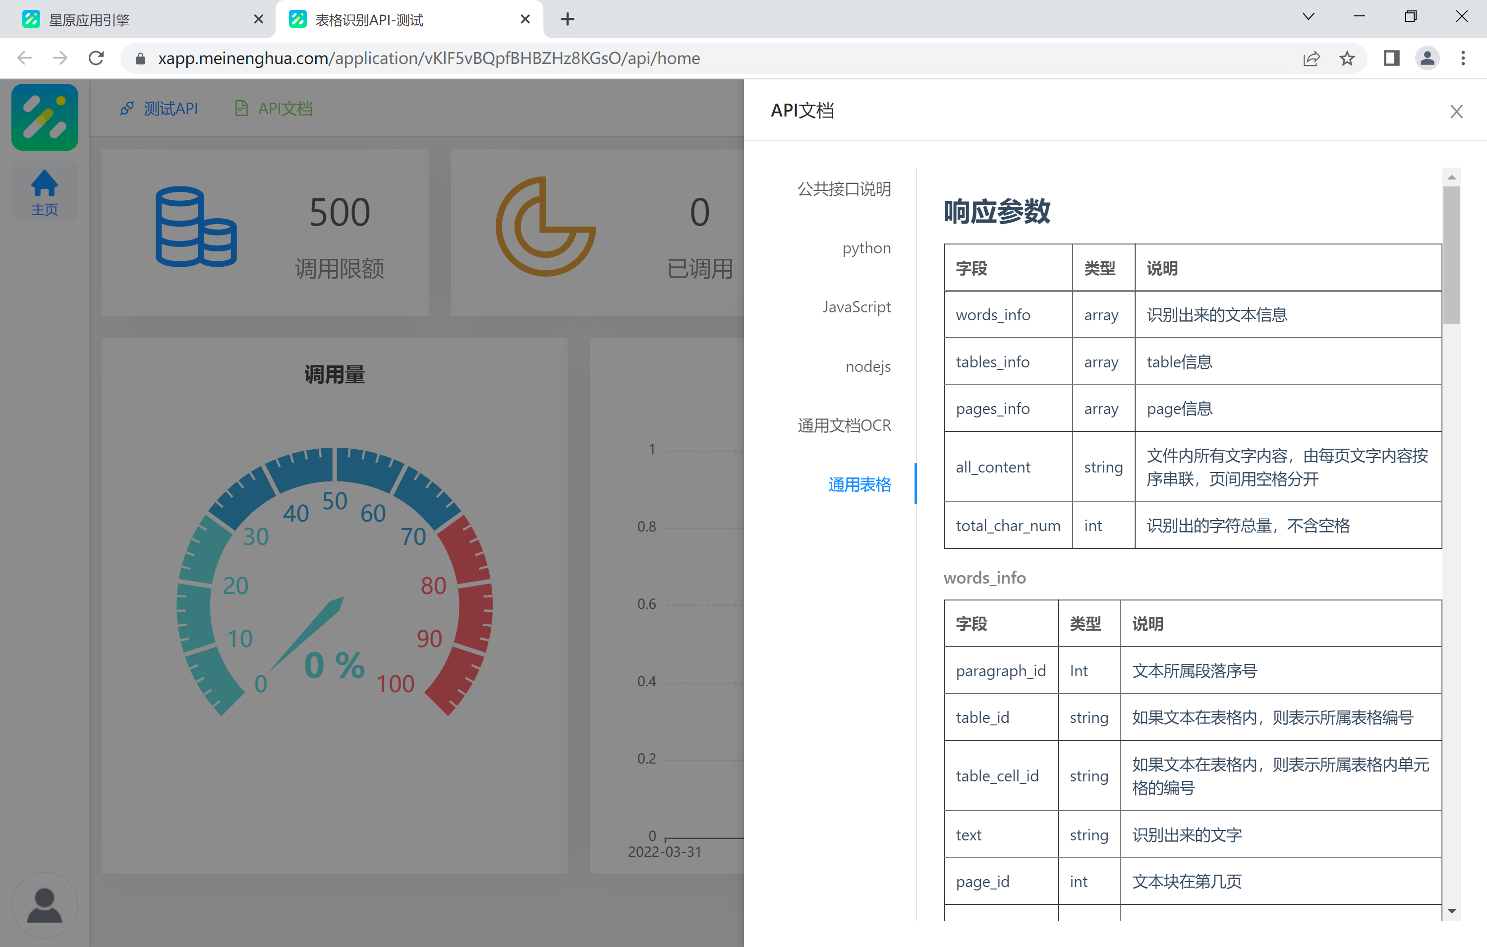Viewport: 1487px width, 947px height.
Task: Click the site lock icon
Action: (x=140, y=59)
